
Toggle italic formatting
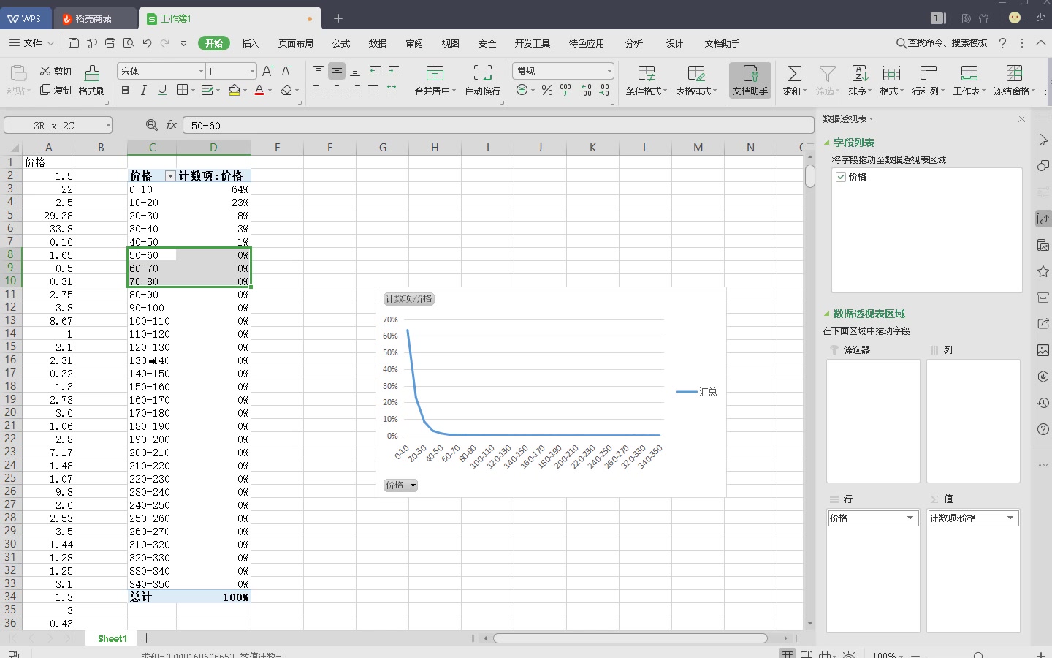[144, 90]
